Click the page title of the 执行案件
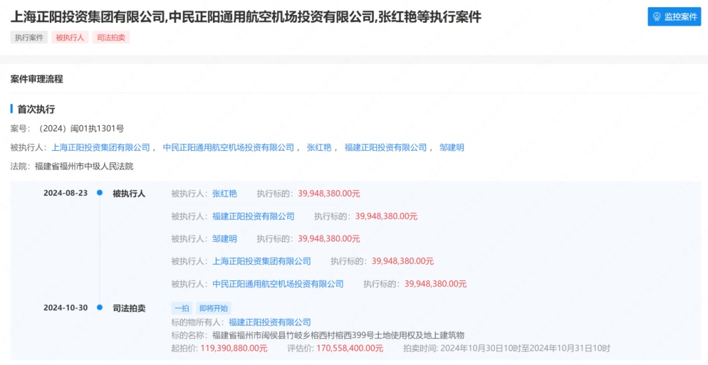 [x=246, y=17]
